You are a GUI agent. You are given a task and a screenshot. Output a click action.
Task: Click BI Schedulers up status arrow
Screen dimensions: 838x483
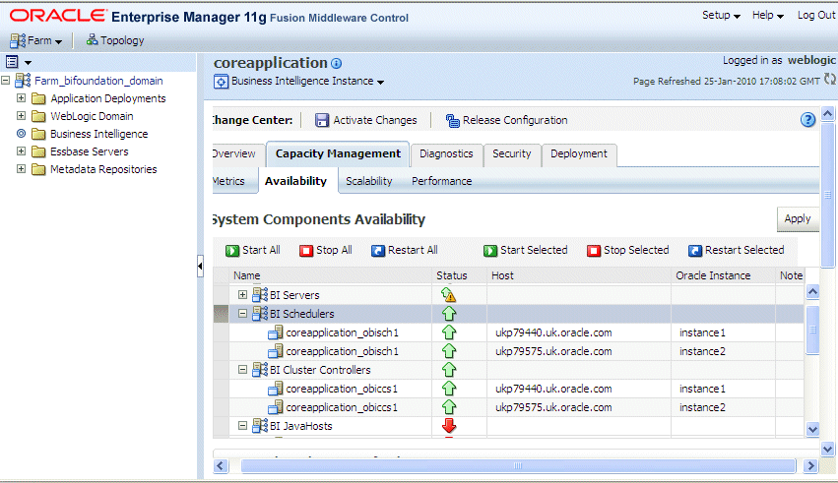click(x=449, y=314)
